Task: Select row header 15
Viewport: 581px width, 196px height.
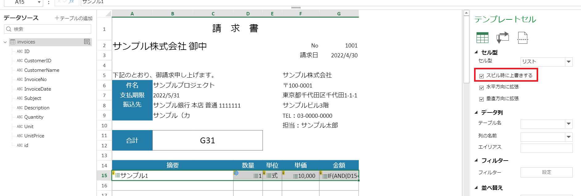Action: click(x=104, y=175)
